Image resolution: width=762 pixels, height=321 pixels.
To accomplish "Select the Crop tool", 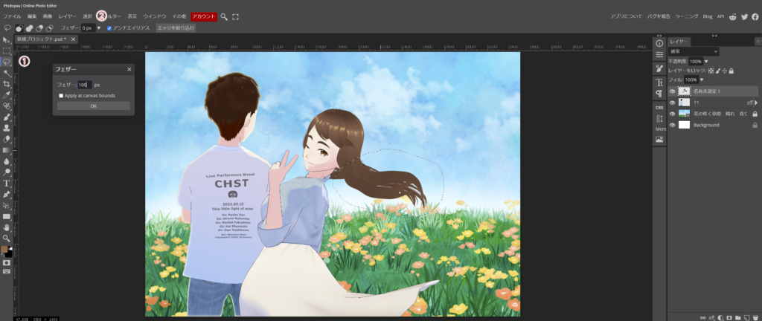I will click(x=7, y=84).
